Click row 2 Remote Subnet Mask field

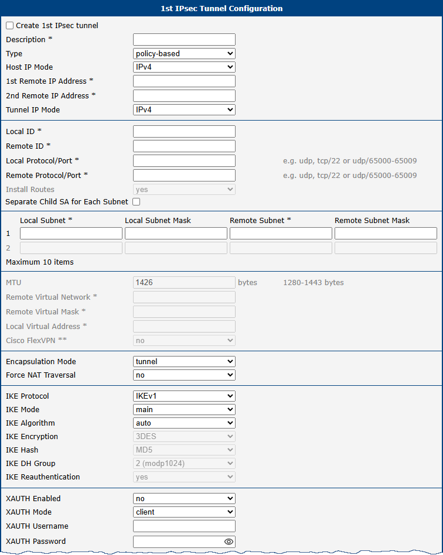coord(386,248)
